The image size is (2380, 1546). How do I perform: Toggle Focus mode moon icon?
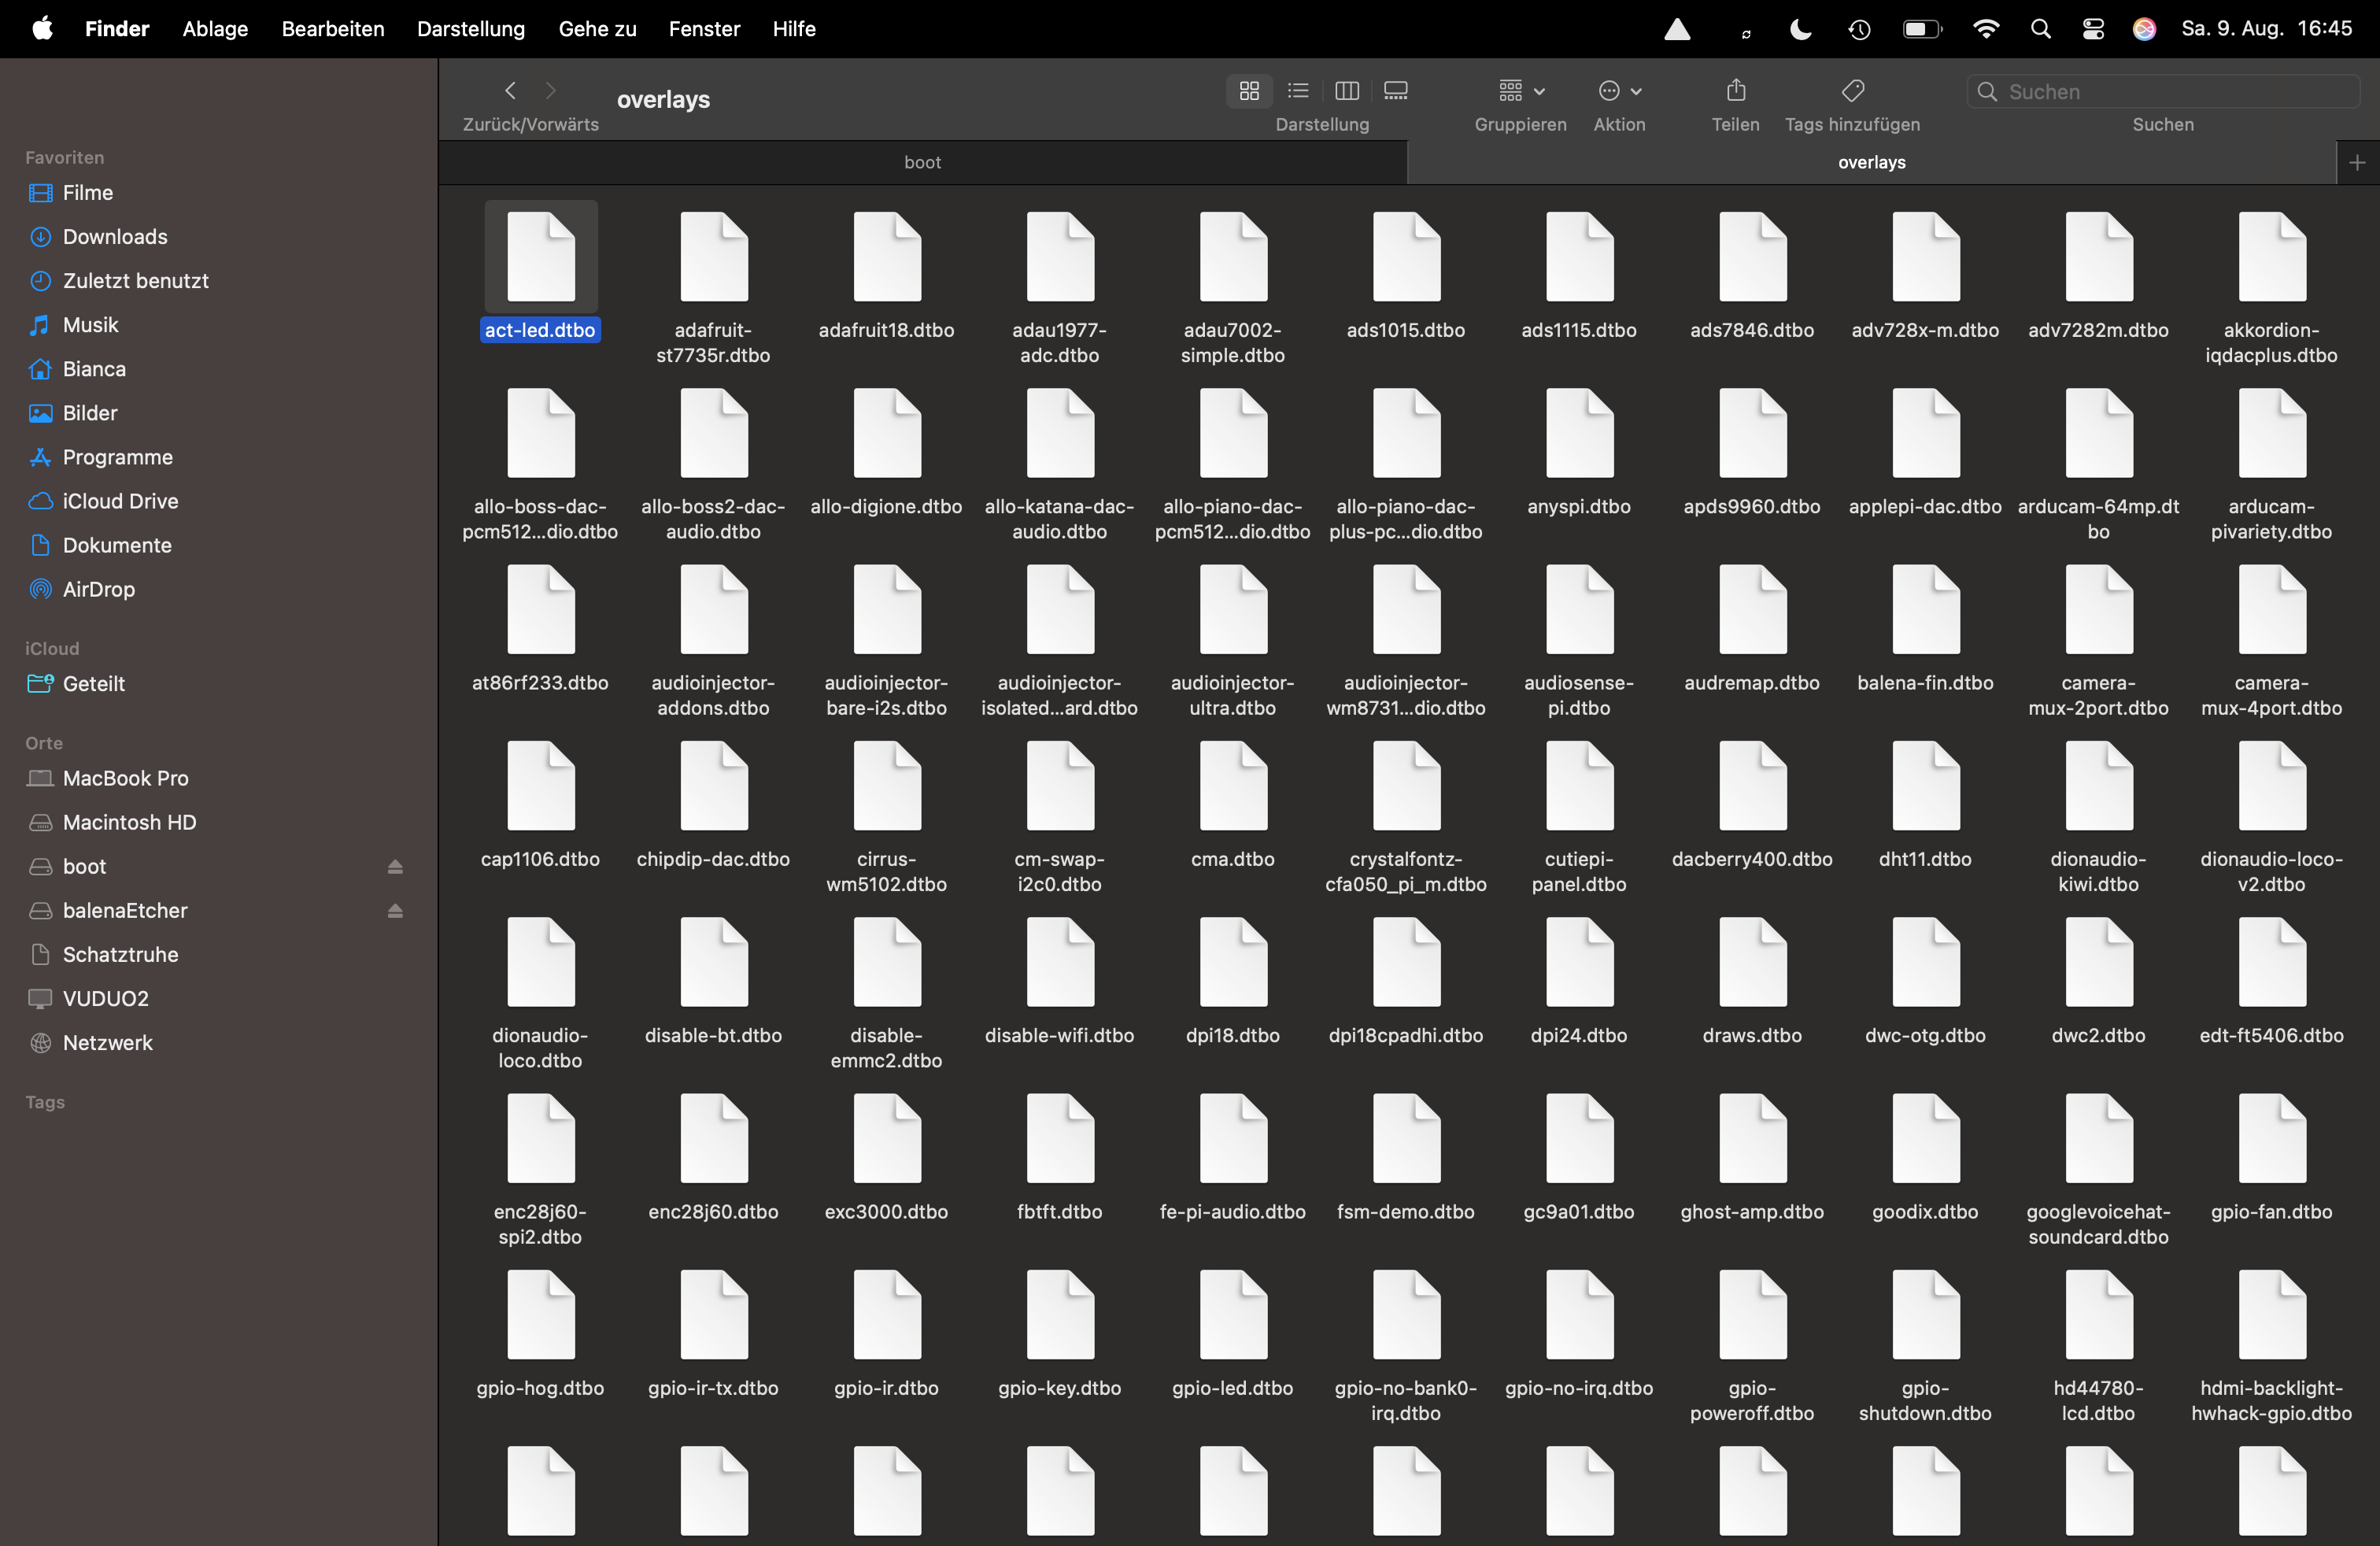point(1800,29)
